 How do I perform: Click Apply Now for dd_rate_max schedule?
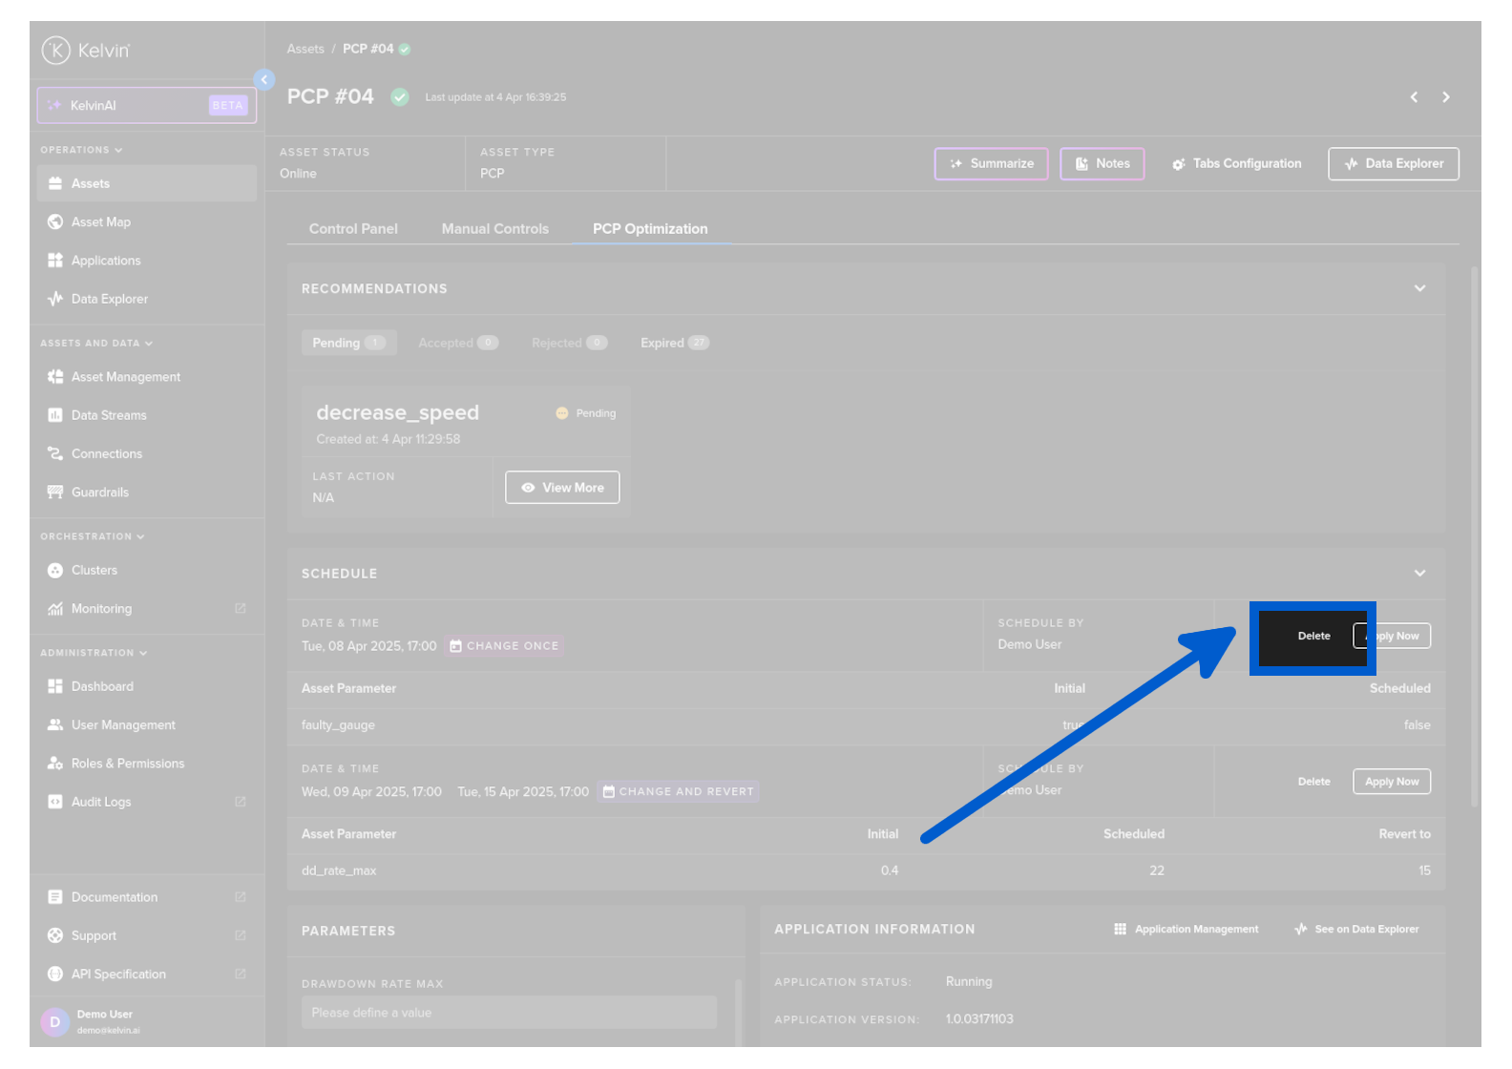coord(1391,782)
